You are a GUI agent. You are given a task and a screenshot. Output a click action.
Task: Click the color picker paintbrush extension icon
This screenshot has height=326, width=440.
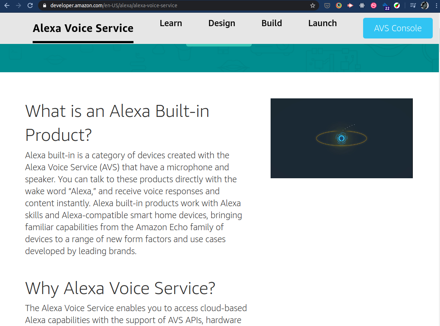click(x=397, y=5)
